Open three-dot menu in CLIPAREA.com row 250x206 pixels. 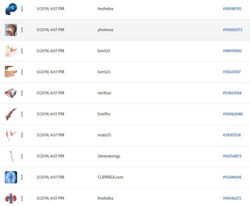coord(22,177)
